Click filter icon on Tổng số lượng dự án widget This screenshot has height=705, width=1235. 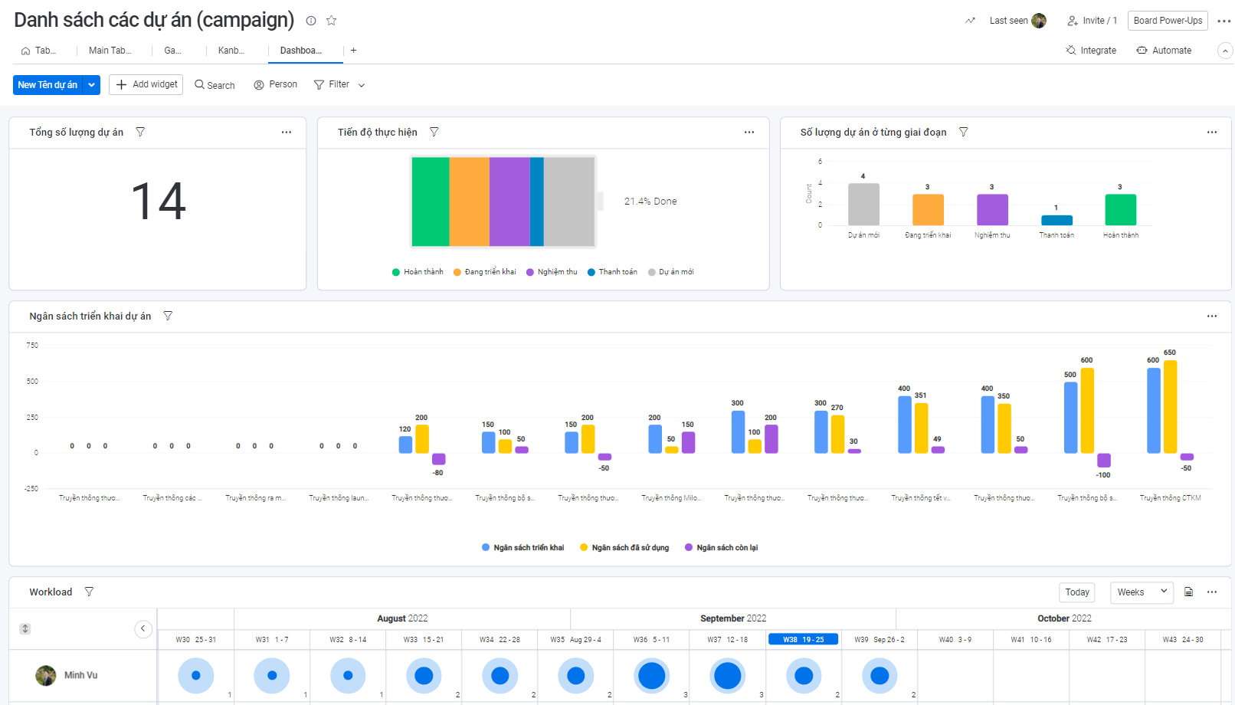pyautogui.click(x=140, y=132)
